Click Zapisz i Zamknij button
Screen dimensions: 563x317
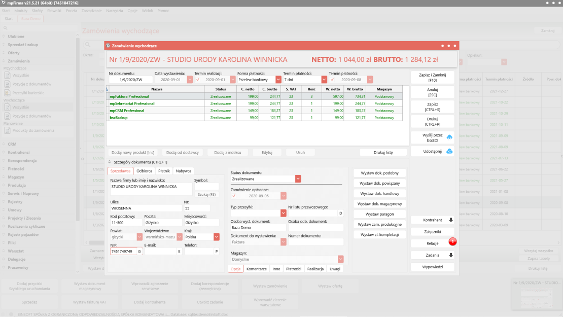(432, 78)
